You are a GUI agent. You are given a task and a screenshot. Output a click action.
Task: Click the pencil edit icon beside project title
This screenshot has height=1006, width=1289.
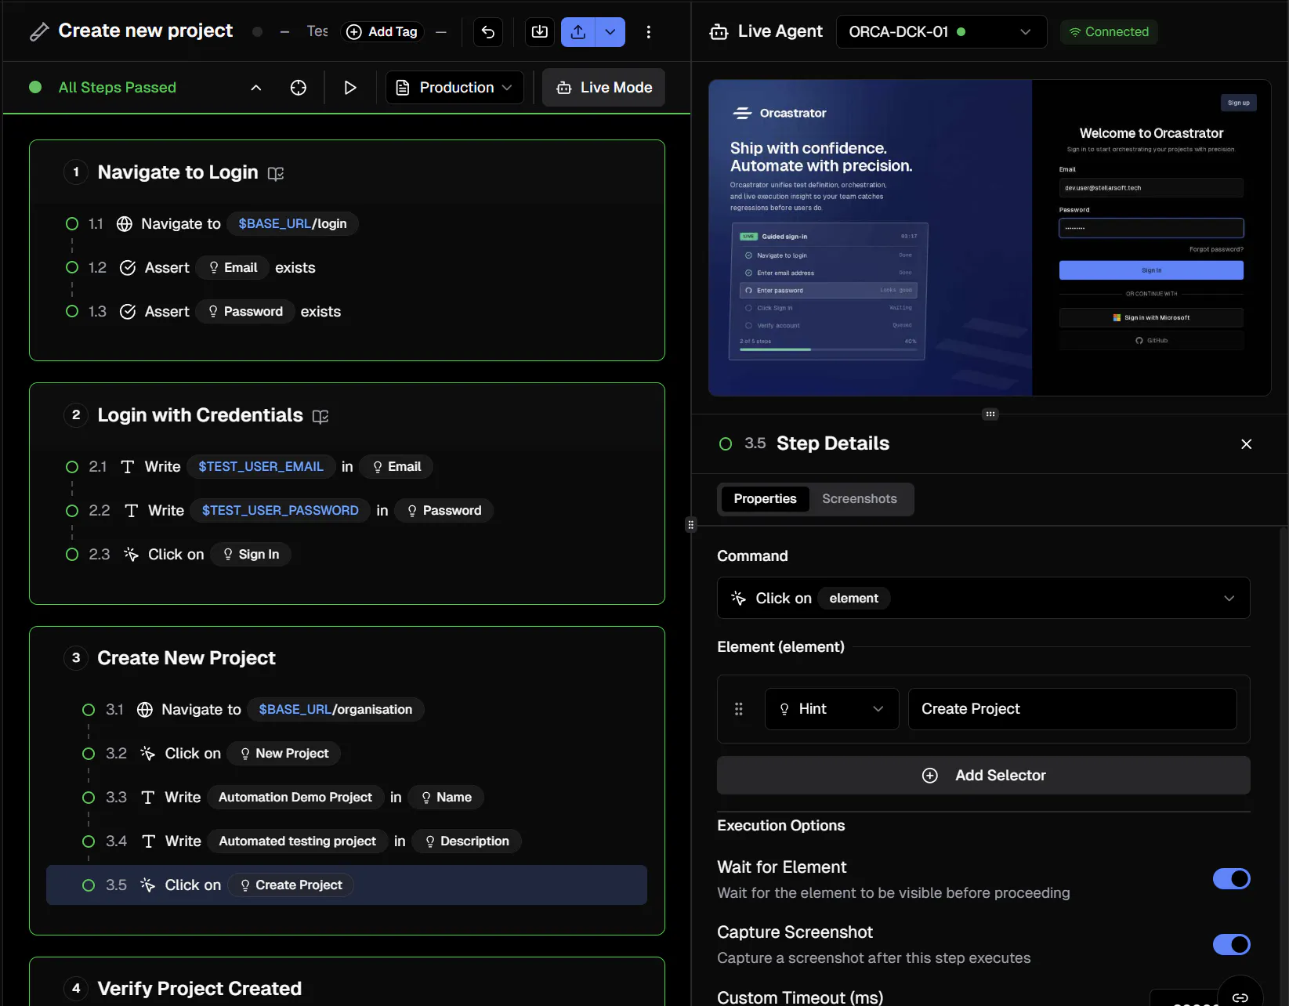pyautogui.click(x=38, y=32)
